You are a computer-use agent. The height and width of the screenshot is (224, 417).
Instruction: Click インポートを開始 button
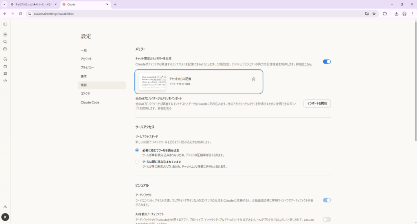click(x=317, y=103)
